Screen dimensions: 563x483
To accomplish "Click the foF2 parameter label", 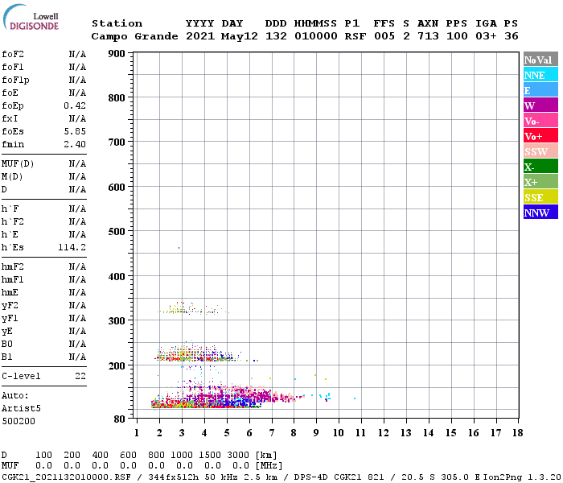I will pyautogui.click(x=13, y=54).
